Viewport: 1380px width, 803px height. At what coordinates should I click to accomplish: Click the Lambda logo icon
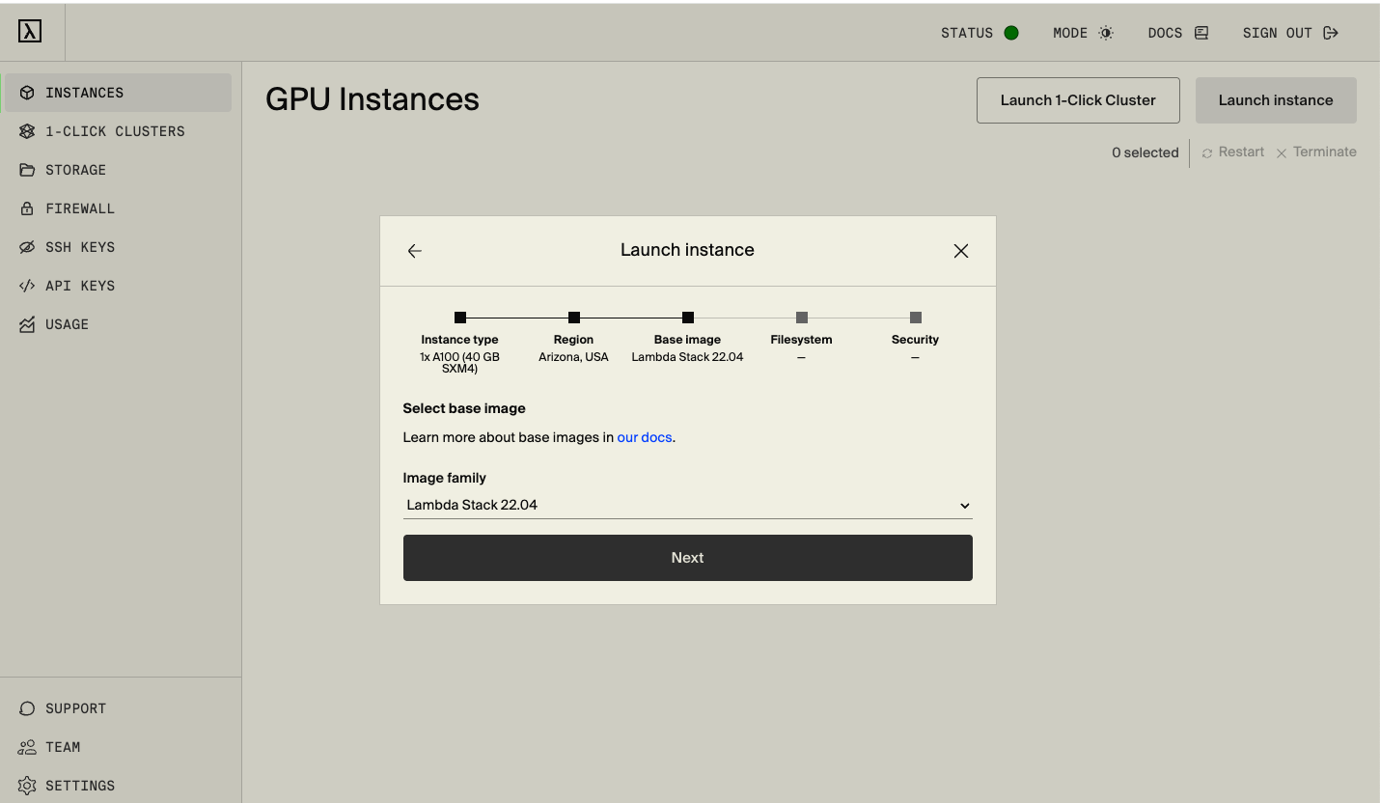click(29, 30)
